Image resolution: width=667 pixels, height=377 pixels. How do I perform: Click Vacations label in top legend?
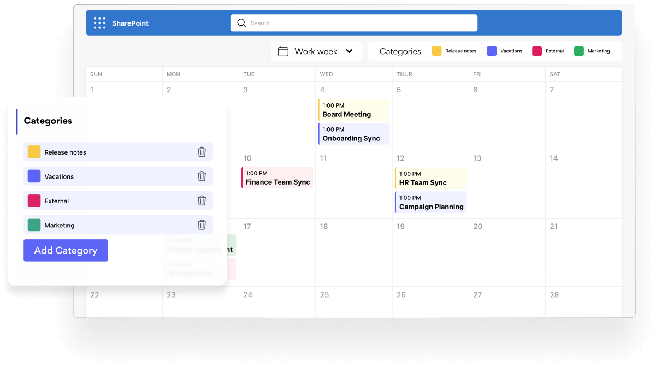tap(511, 51)
